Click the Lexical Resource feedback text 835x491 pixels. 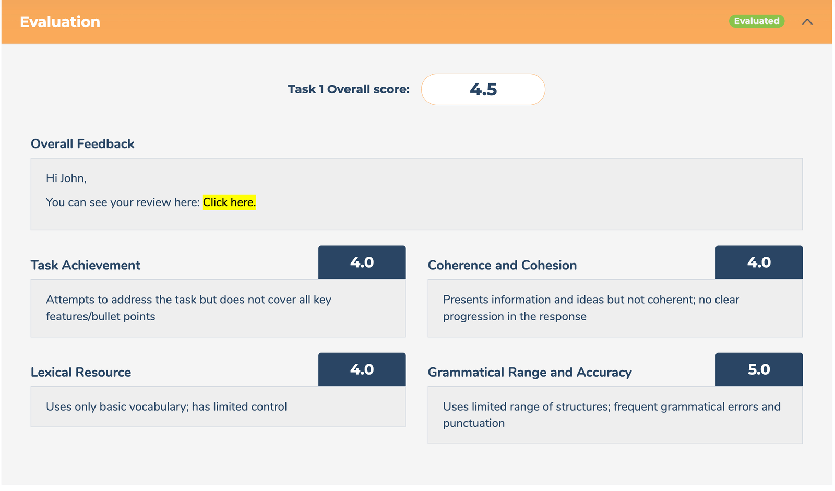click(x=166, y=406)
